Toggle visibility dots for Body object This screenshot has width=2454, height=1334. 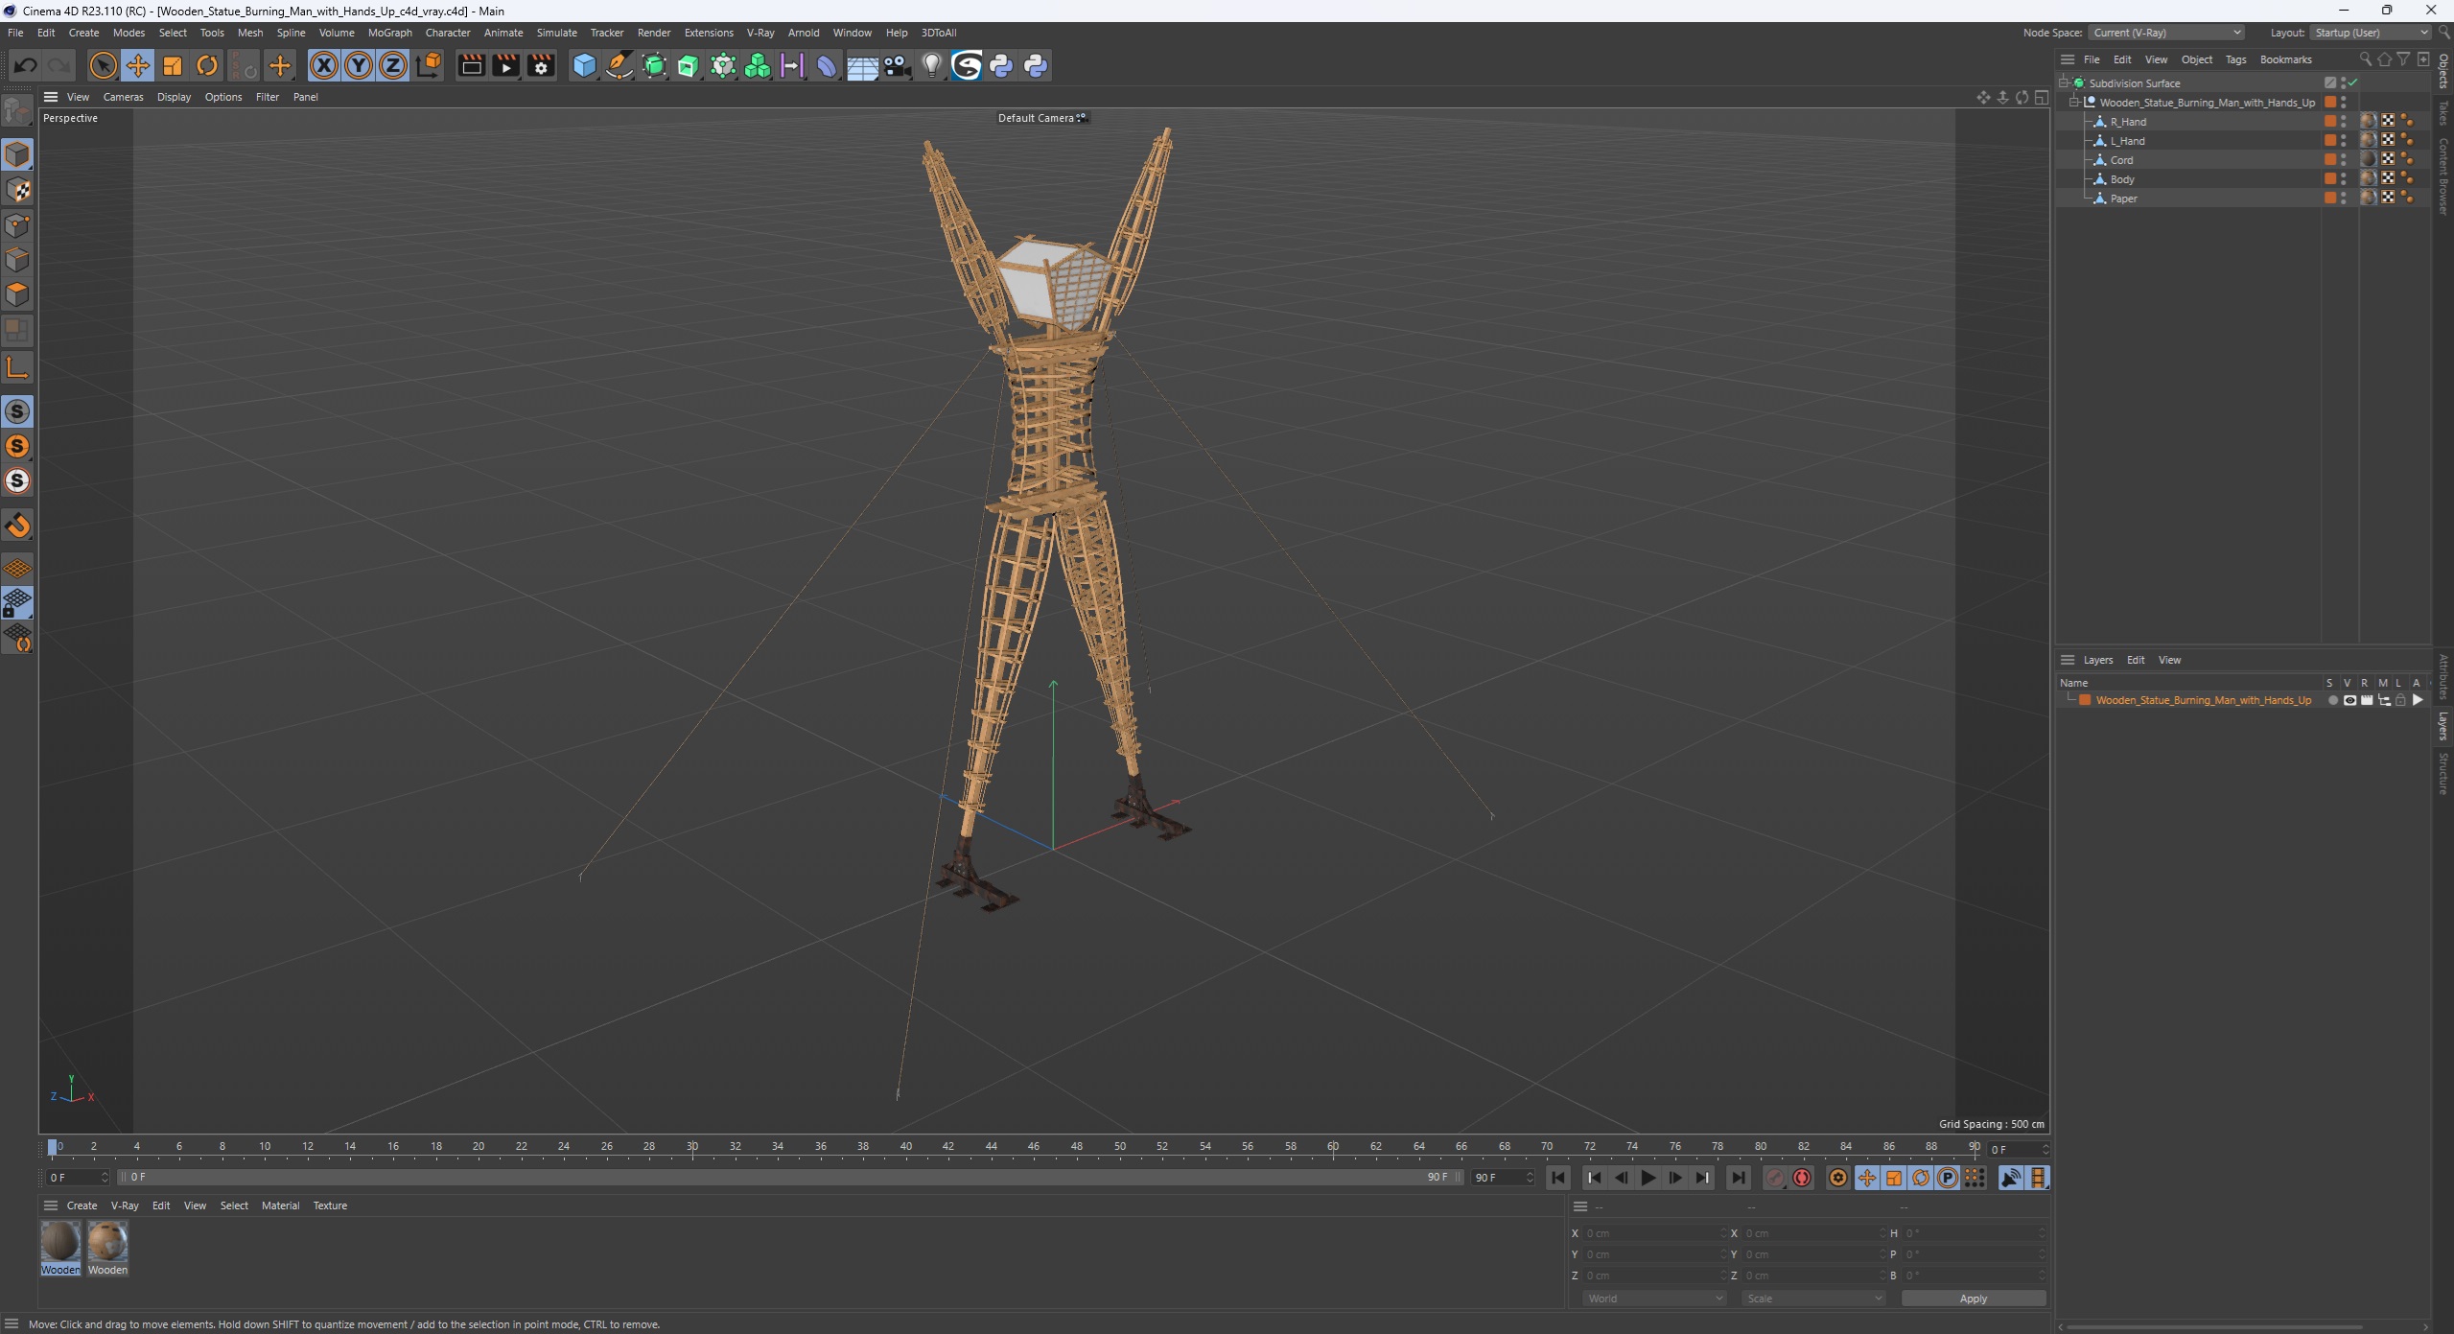pyautogui.click(x=2344, y=178)
